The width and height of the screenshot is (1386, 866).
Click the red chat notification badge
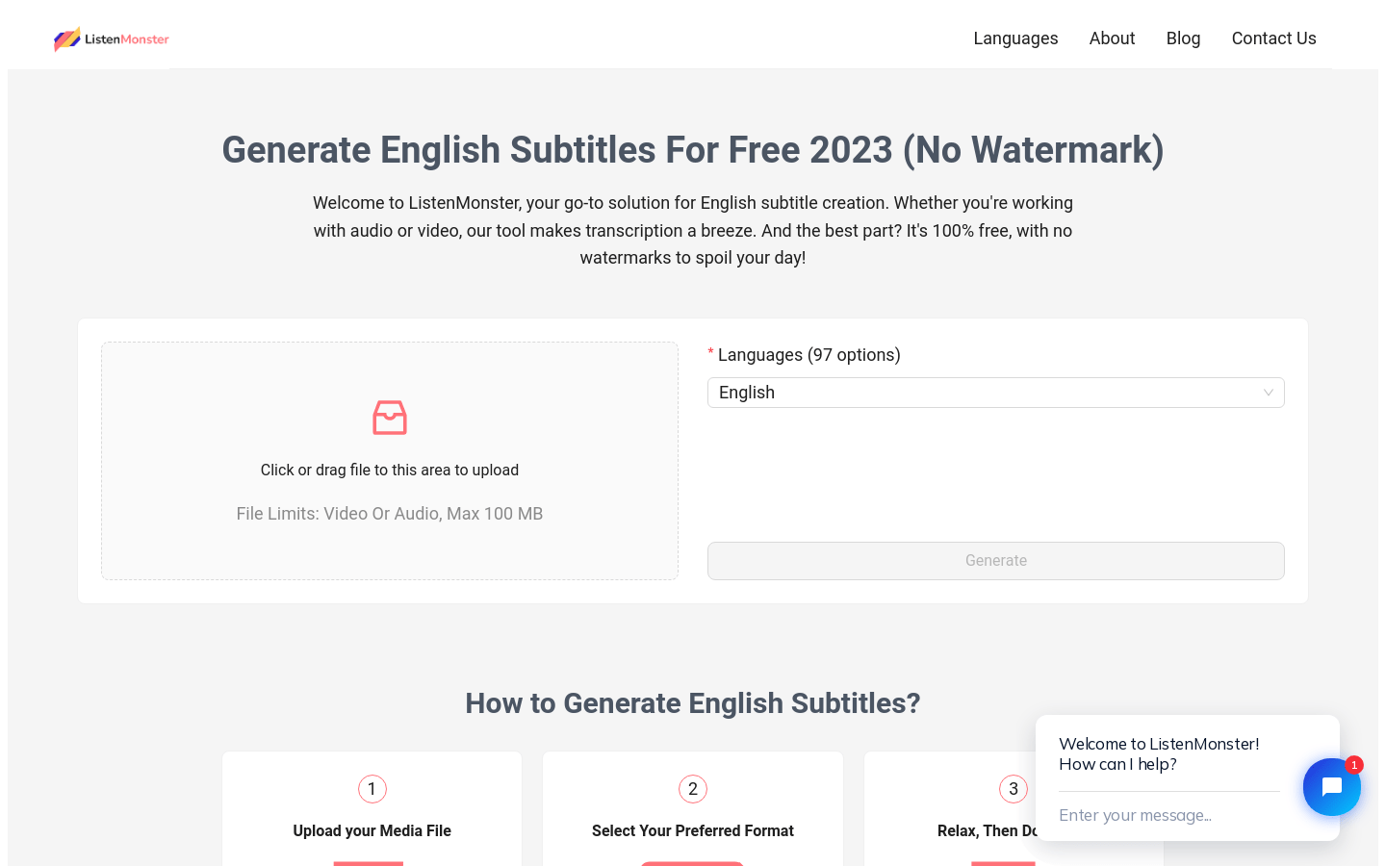1354,765
